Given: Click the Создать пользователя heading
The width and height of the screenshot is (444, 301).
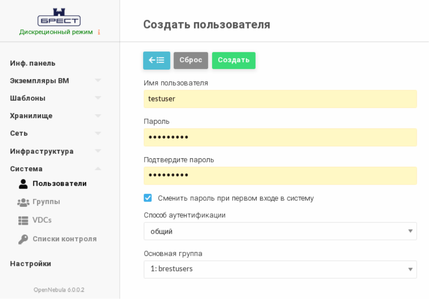Looking at the screenshot, I should 207,25.
